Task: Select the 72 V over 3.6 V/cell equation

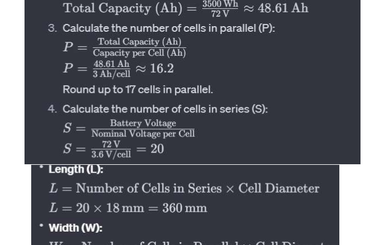Action: tap(113, 149)
